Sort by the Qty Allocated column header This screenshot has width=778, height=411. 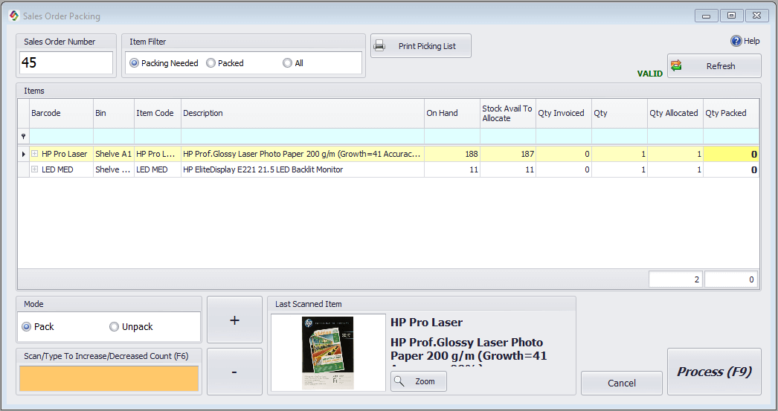(x=675, y=113)
